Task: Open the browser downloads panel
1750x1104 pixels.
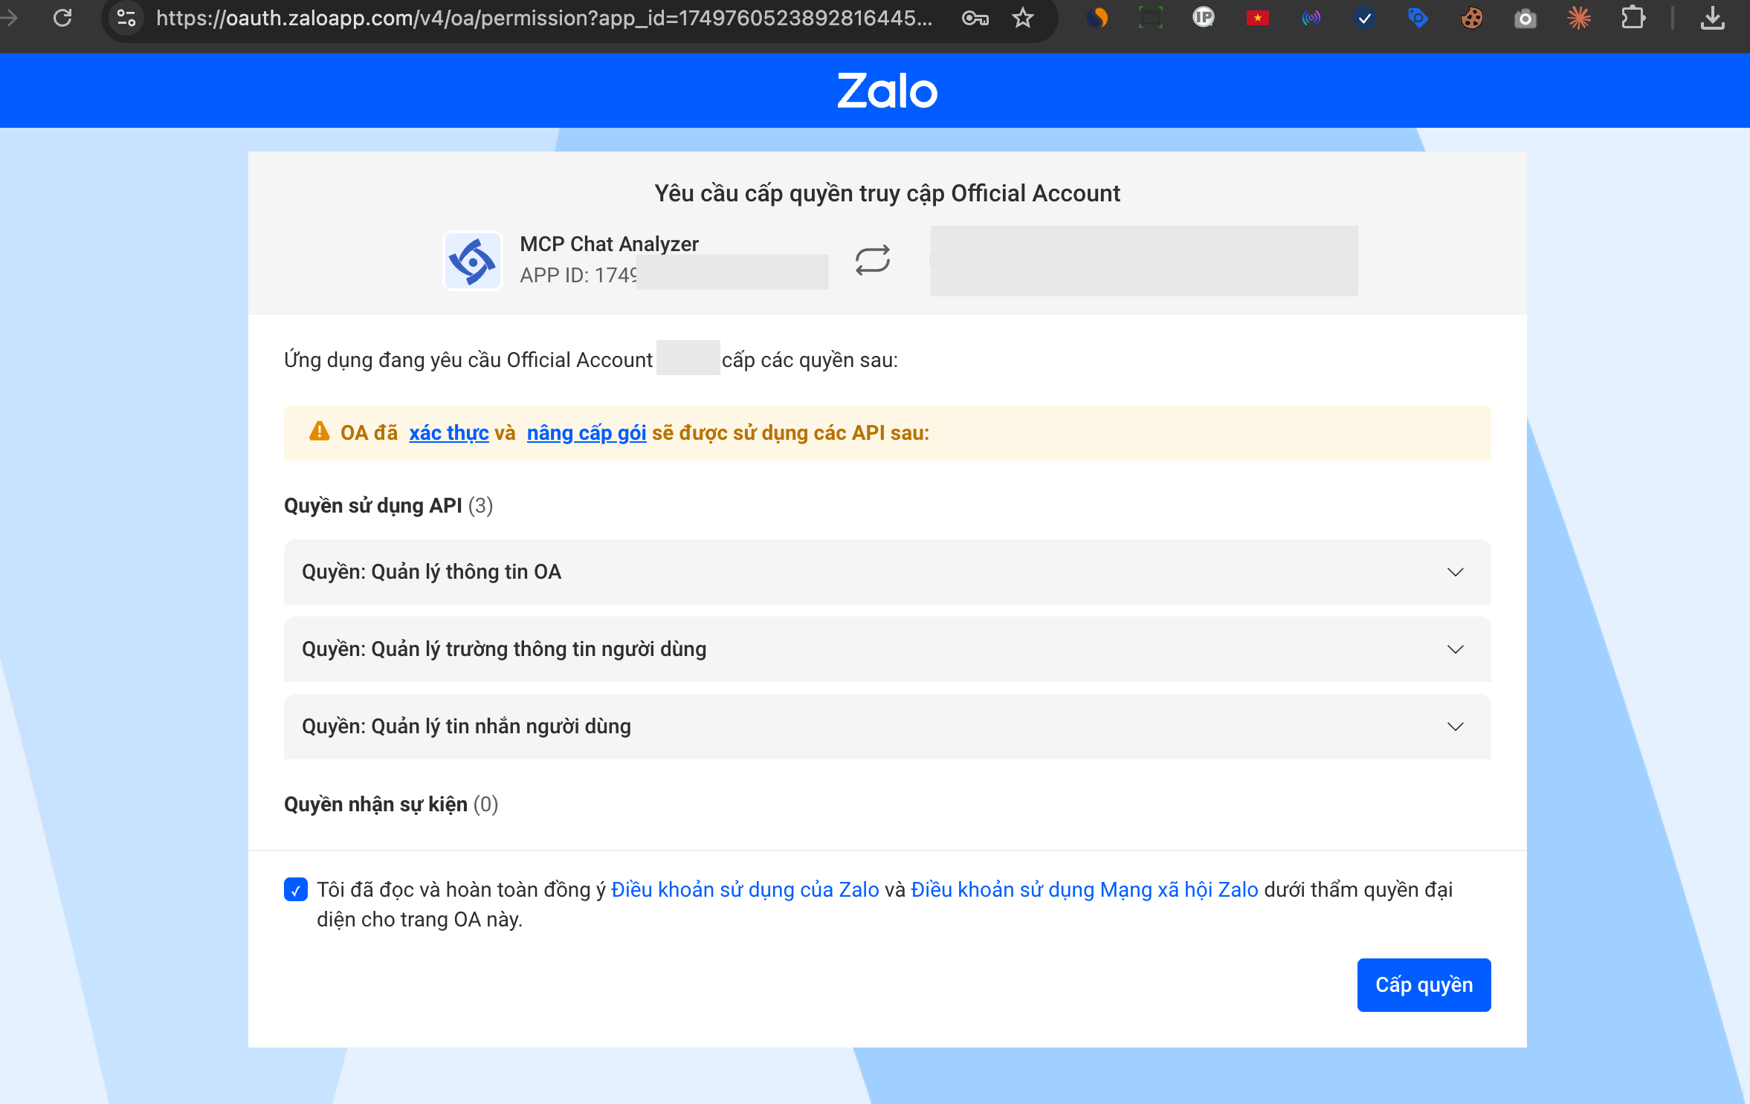Action: point(1713,18)
